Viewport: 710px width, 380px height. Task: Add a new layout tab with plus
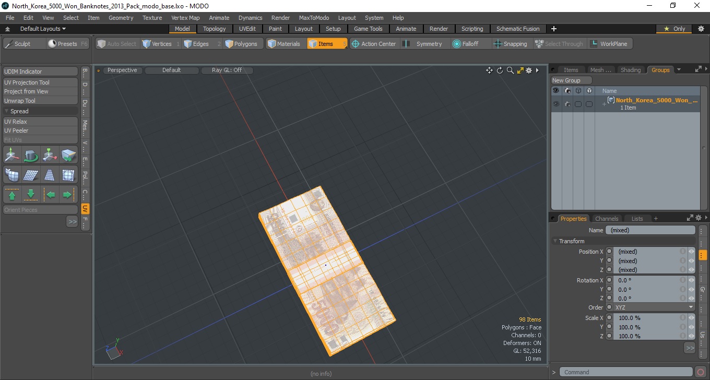coord(554,29)
